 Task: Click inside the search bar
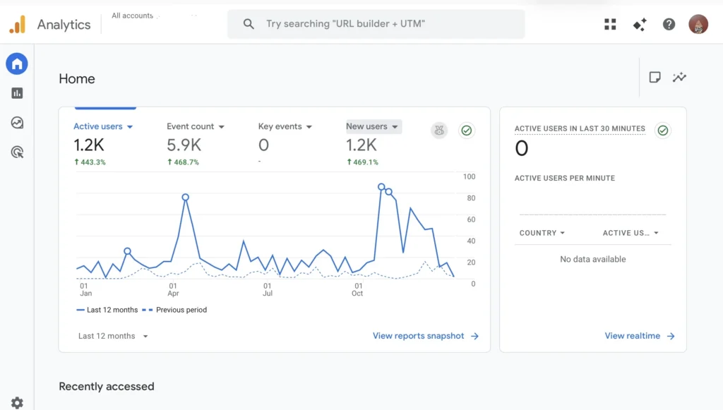[376, 24]
